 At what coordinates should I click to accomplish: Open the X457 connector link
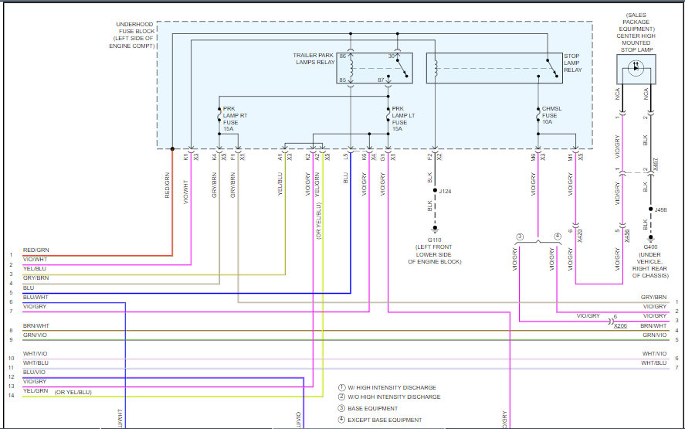[655, 165]
